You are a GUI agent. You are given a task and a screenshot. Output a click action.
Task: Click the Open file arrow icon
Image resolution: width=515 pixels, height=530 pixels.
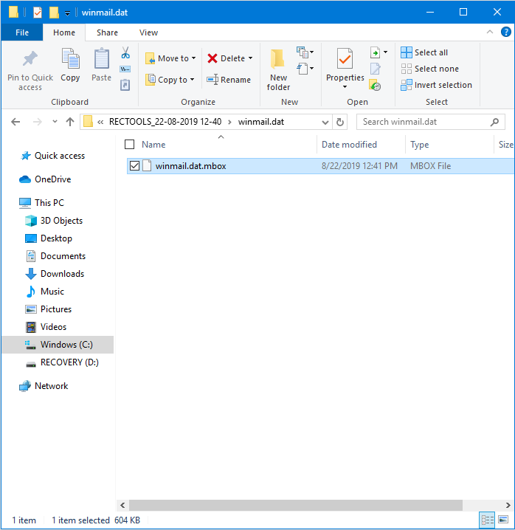tap(375, 52)
